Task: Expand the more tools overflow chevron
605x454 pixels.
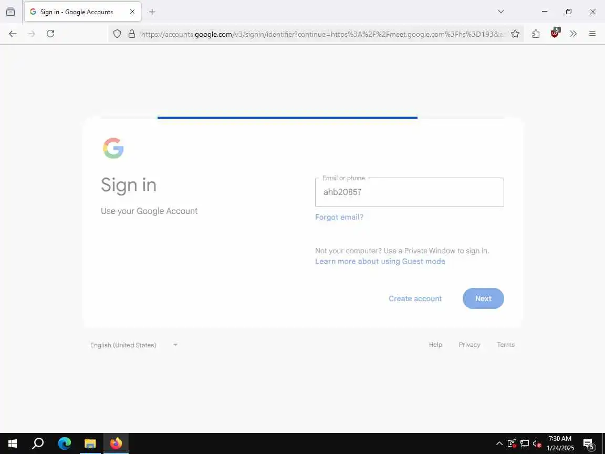Action: (573, 34)
